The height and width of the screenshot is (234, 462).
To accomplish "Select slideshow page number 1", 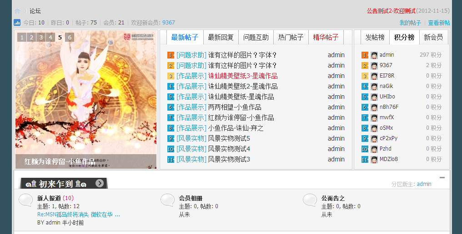I will (22, 37).
